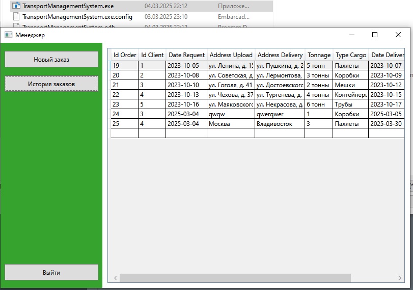Click the horizontal scrollbar thumb

coord(234,278)
